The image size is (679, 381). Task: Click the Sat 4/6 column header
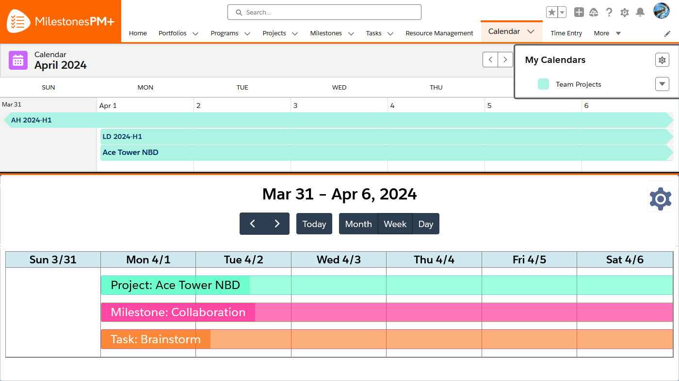click(625, 259)
